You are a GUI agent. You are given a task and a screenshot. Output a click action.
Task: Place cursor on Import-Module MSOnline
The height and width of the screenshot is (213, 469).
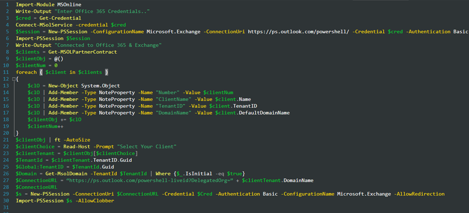click(43, 4)
